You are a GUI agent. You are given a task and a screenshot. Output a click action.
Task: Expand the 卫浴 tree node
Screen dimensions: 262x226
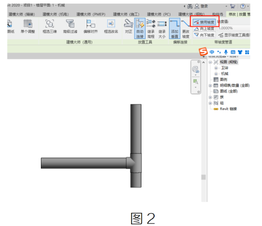216,68
